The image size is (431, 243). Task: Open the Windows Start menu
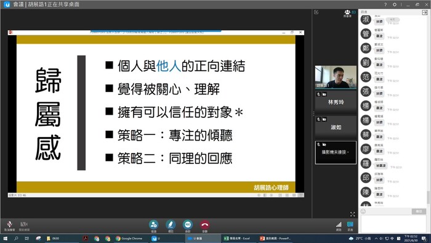click(x=5, y=238)
